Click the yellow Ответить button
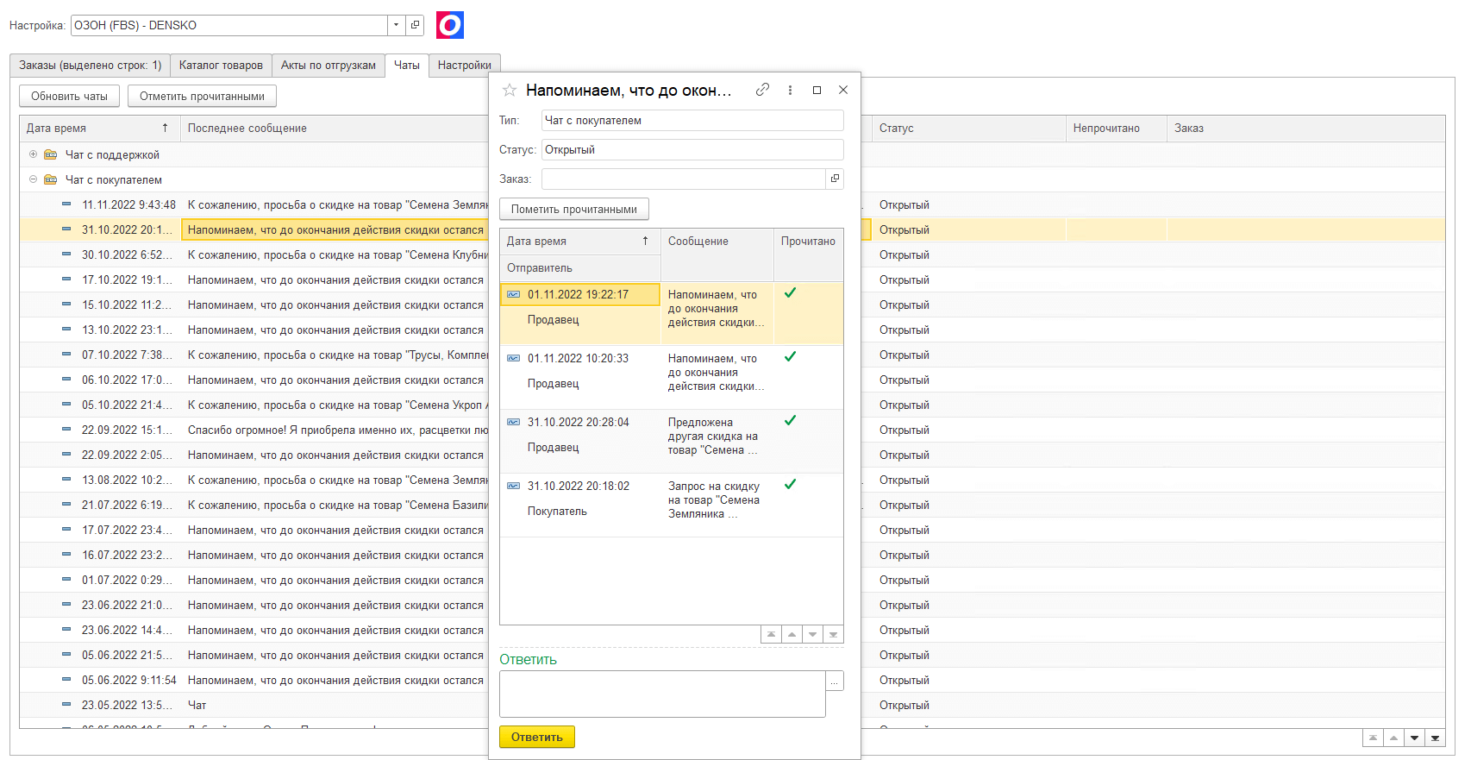 click(x=536, y=738)
